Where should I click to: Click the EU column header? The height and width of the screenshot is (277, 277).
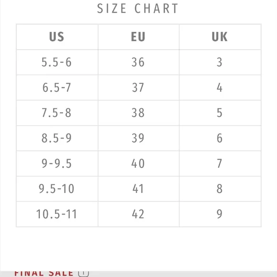[138, 37]
